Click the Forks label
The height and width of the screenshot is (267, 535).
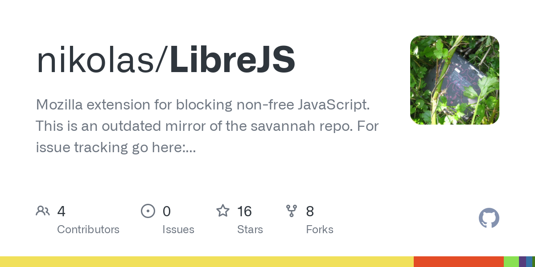[320, 230]
